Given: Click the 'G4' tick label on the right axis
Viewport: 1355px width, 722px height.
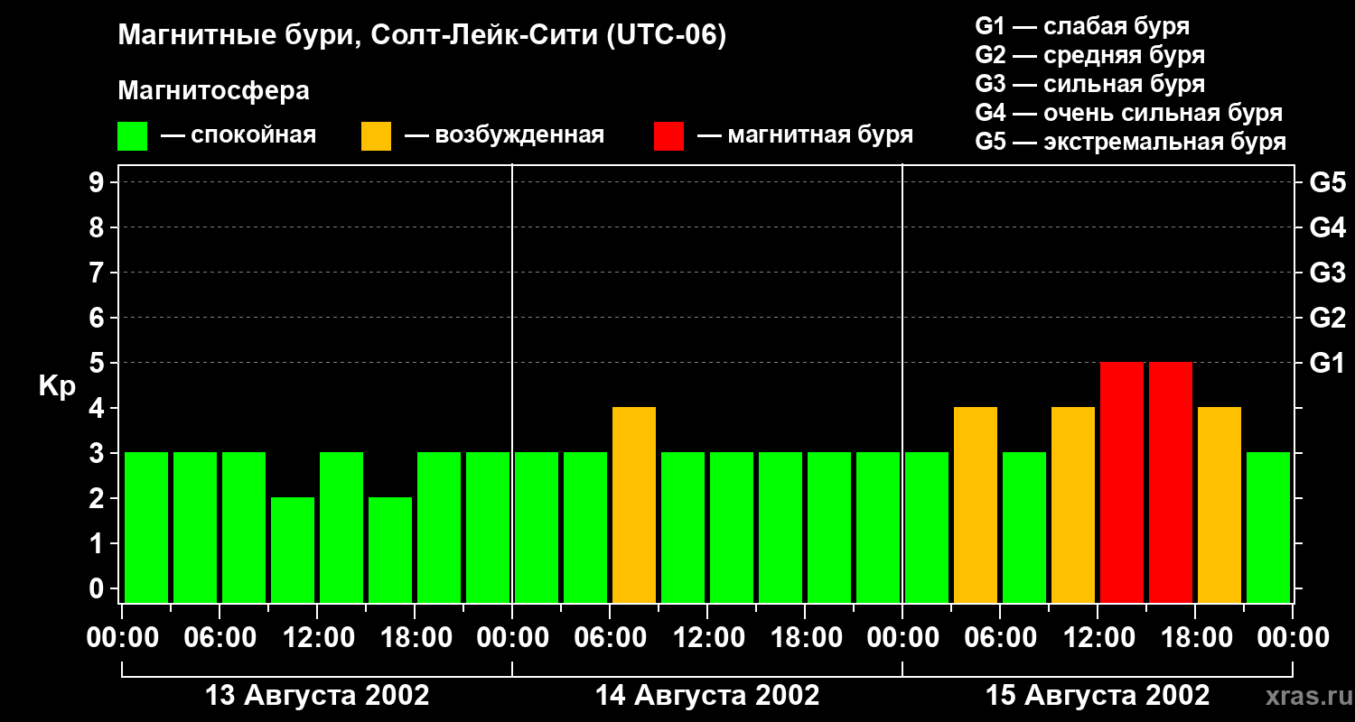Looking at the screenshot, I should tap(1328, 227).
